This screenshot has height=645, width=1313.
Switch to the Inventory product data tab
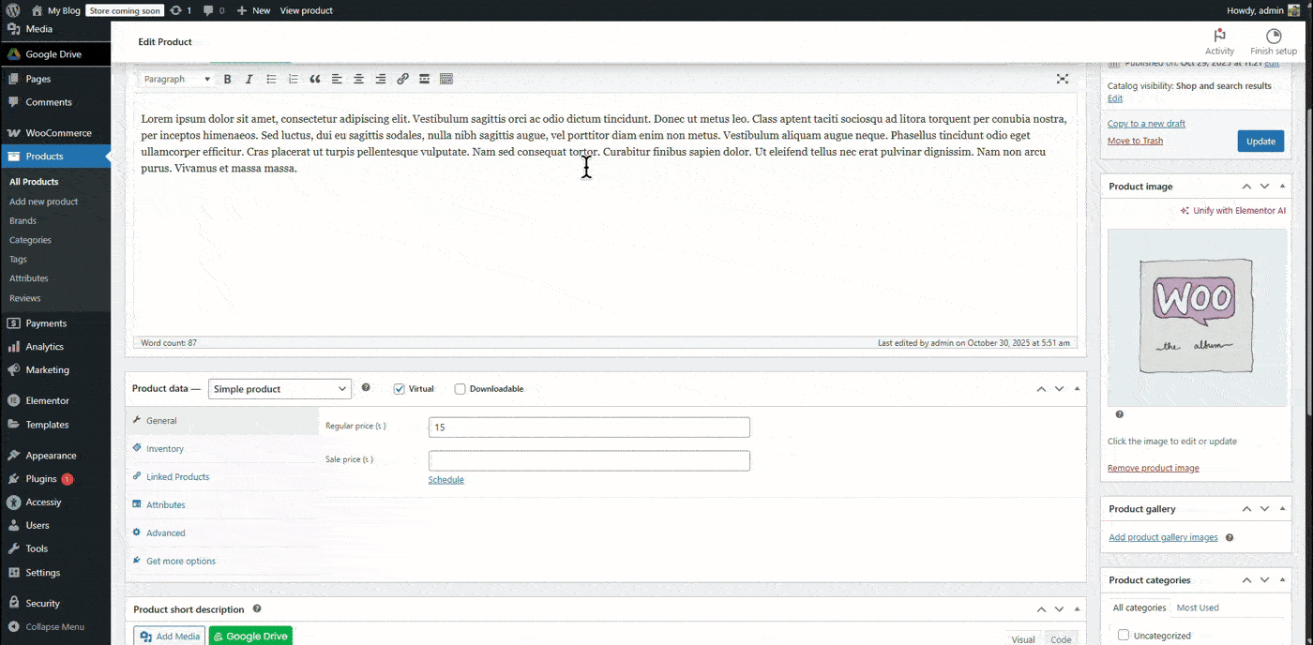pyautogui.click(x=165, y=449)
